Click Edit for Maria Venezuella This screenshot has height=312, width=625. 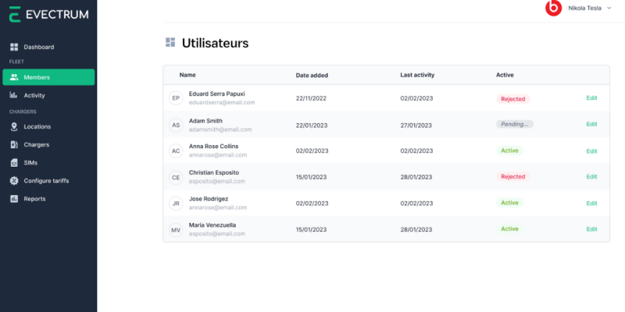[x=591, y=229]
